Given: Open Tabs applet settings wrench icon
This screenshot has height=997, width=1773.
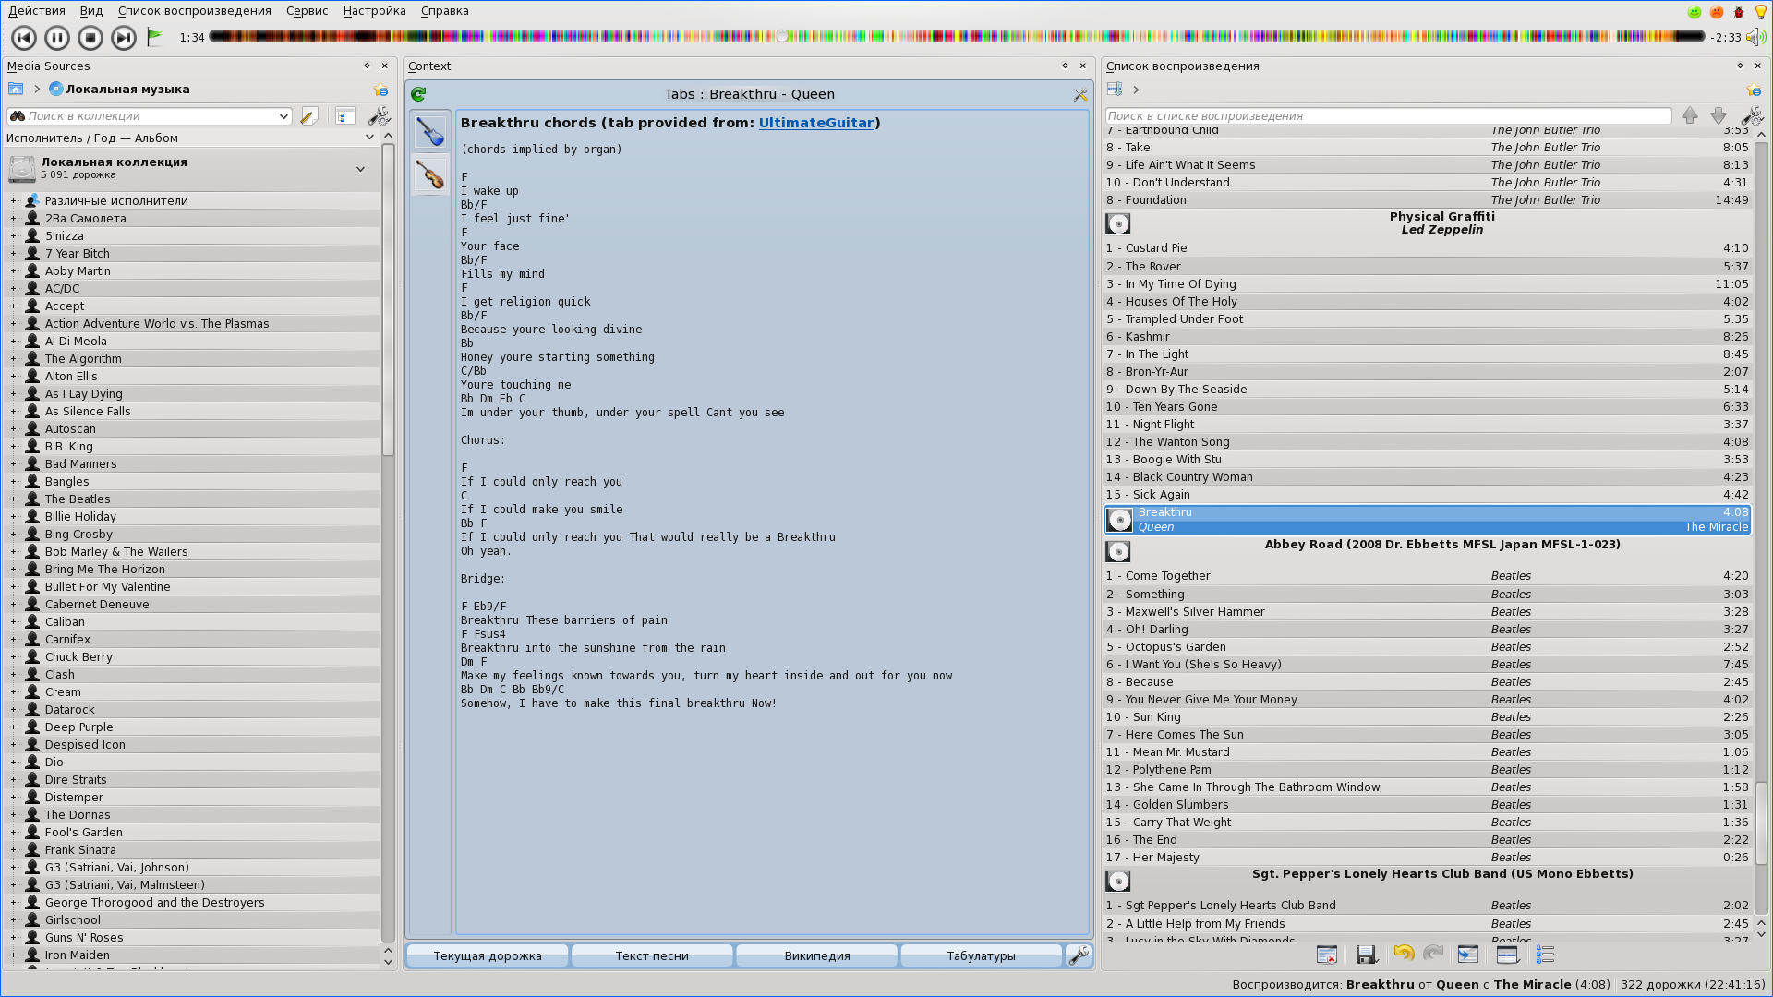Looking at the screenshot, I should 1079,94.
